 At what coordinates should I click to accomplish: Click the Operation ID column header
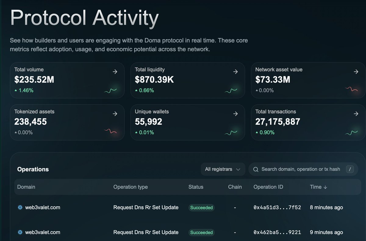[268, 187]
